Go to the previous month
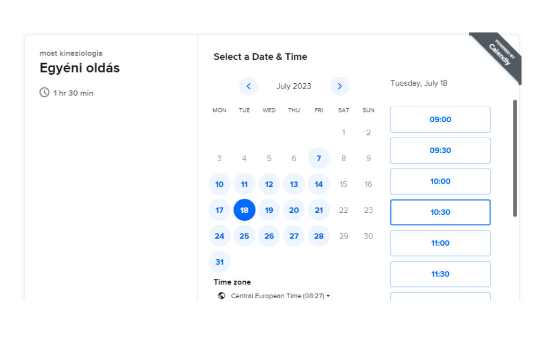 coord(248,86)
